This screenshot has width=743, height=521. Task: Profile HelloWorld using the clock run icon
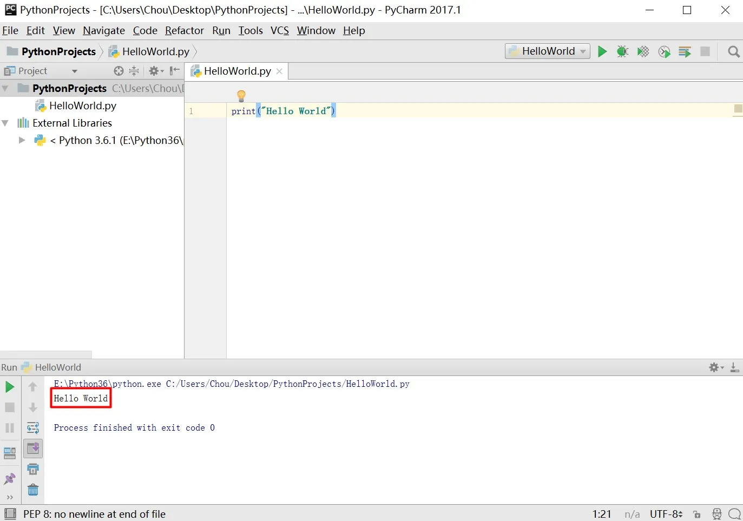point(664,51)
